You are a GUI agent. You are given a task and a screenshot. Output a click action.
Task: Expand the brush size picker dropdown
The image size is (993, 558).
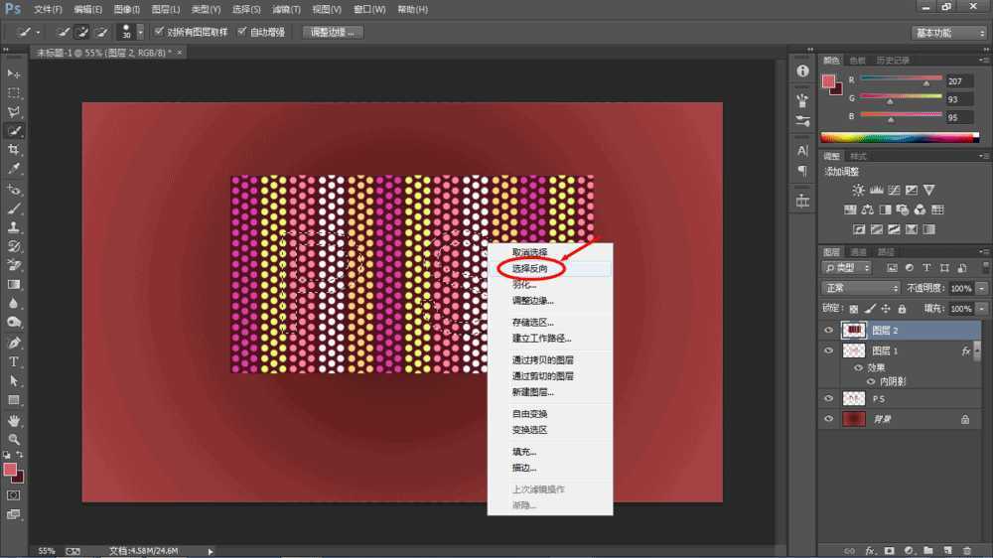coord(140,33)
